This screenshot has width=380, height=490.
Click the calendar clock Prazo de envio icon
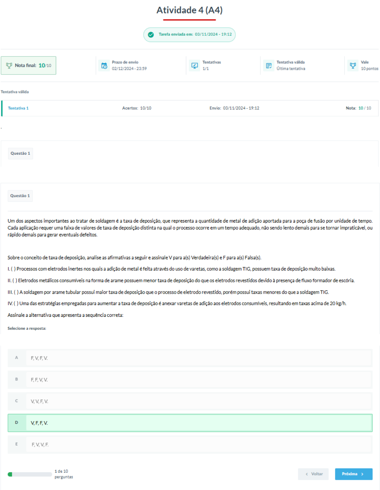pos(104,66)
